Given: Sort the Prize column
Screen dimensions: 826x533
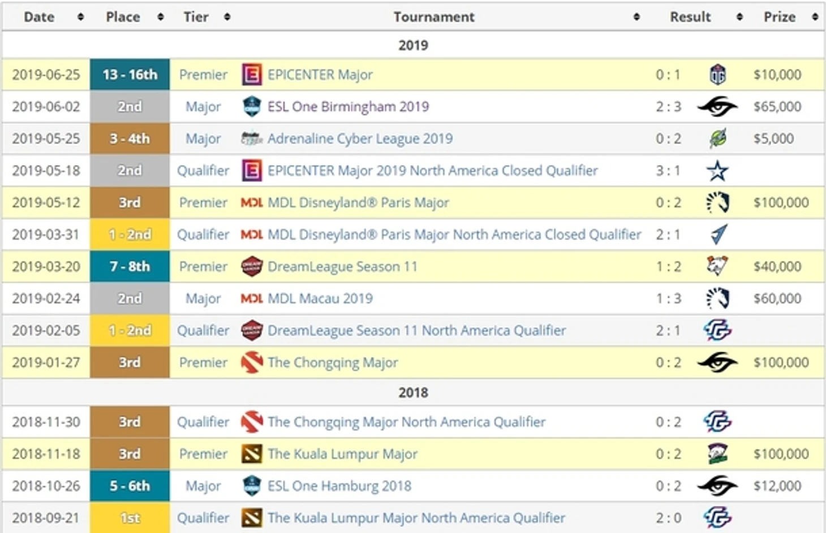Looking at the screenshot, I should pyautogui.click(x=779, y=17).
